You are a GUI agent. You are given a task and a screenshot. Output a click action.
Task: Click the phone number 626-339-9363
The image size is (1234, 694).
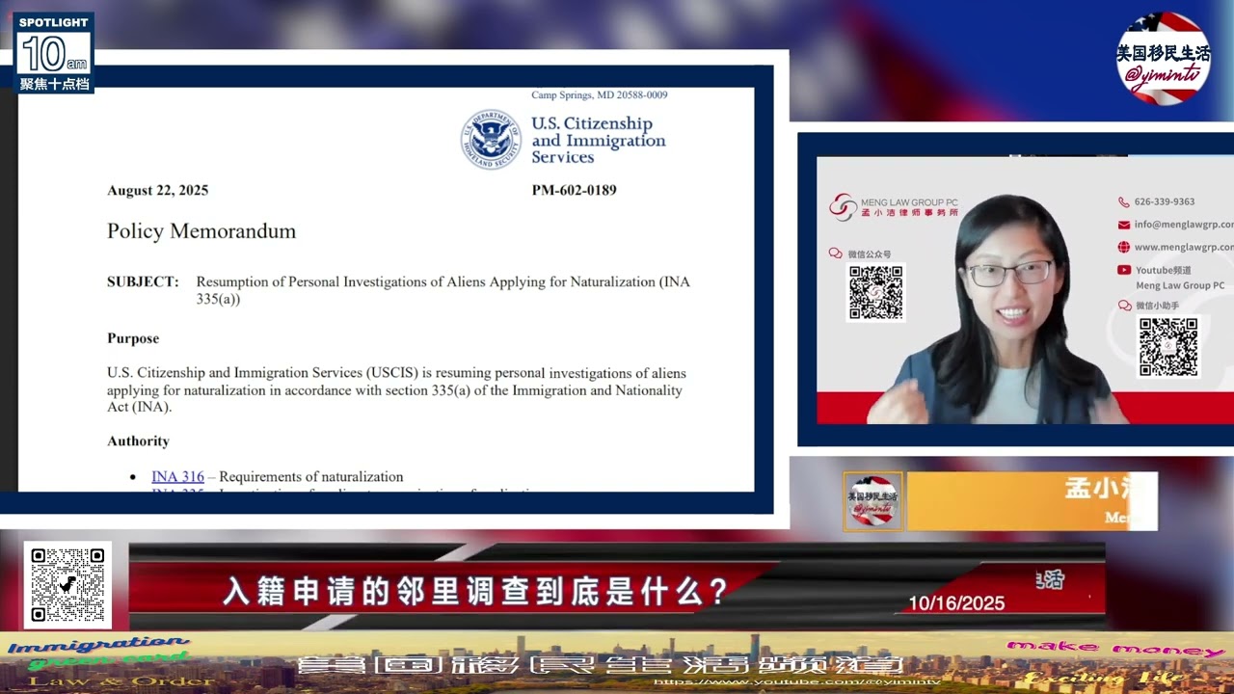point(1165,201)
